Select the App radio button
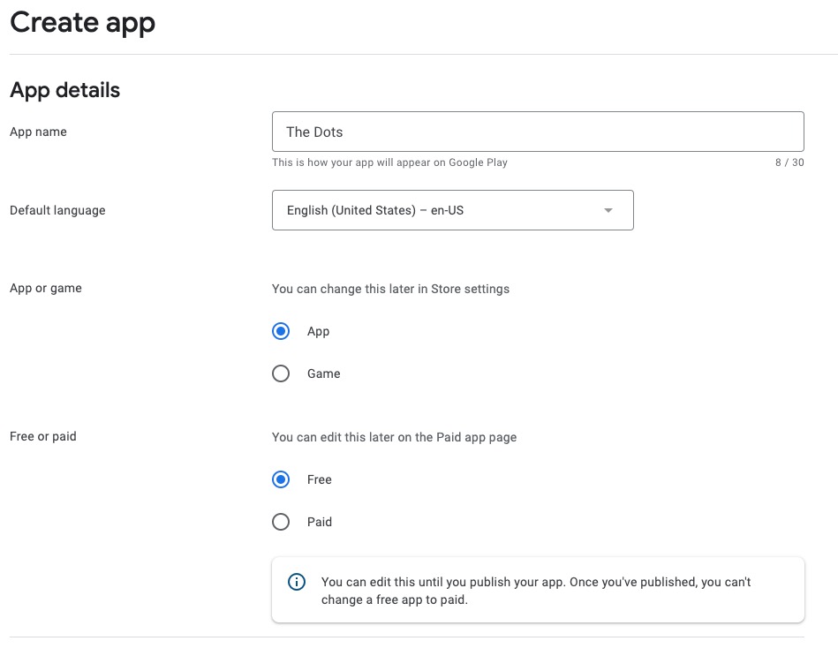Viewport: 838px width, 656px height. coord(281,332)
